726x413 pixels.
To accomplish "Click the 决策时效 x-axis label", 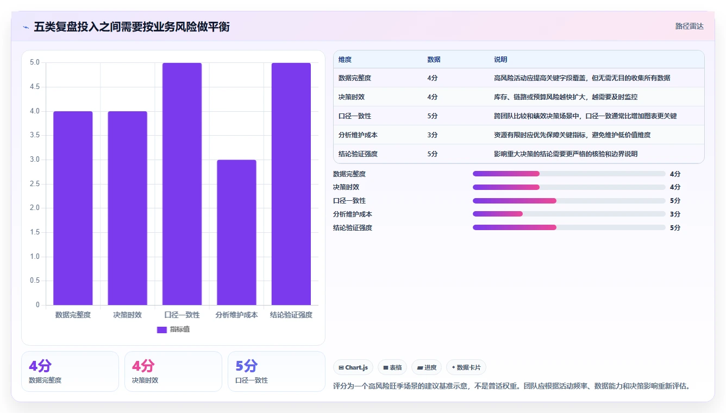I will pyautogui.click(x=127, y=315).
